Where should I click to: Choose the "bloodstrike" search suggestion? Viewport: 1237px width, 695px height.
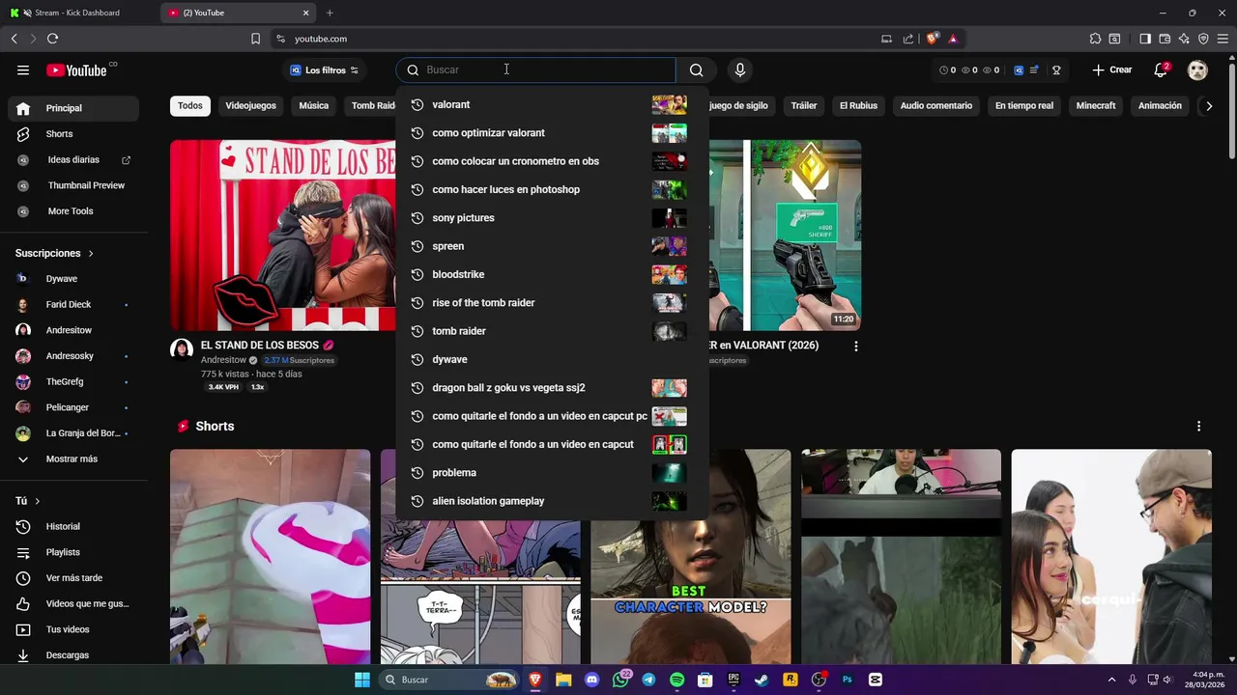tap(552, 274)
